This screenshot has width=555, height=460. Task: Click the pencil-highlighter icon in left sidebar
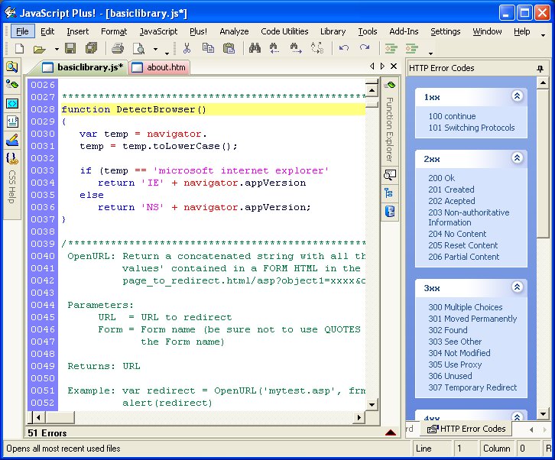[12, 140]
